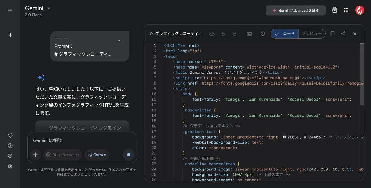
Task: Copy canvas contents with copy icon
Action: (x=332, y=34)
